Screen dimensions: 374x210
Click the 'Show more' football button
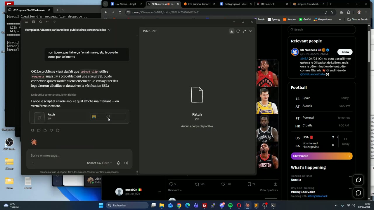pyautogui.click(x=322, y=156)
